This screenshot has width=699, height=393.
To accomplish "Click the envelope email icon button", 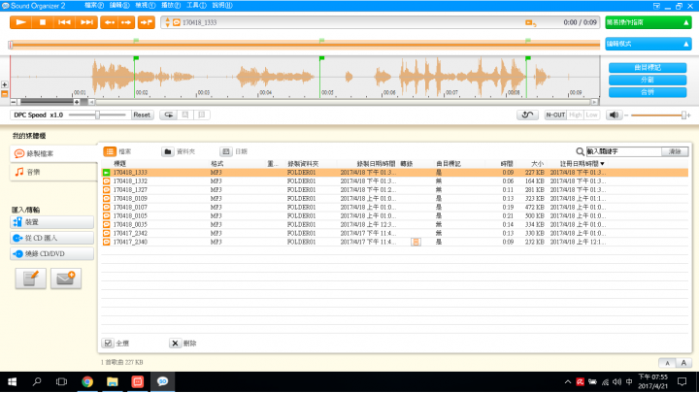I will click(x=66, y=278).
